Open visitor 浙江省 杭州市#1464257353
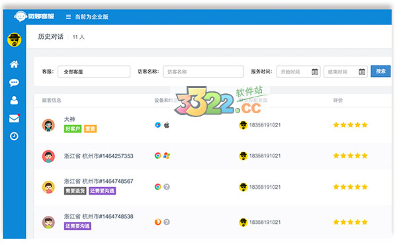The height and width of the screenshot is (243, 397). point(99,156)
